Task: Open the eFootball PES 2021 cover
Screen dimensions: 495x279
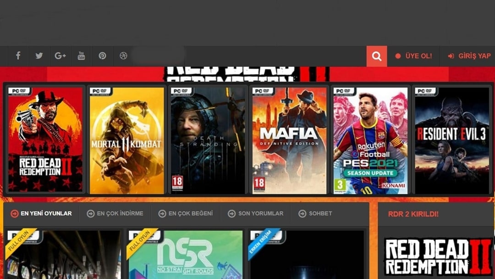Action: [371, 140]
